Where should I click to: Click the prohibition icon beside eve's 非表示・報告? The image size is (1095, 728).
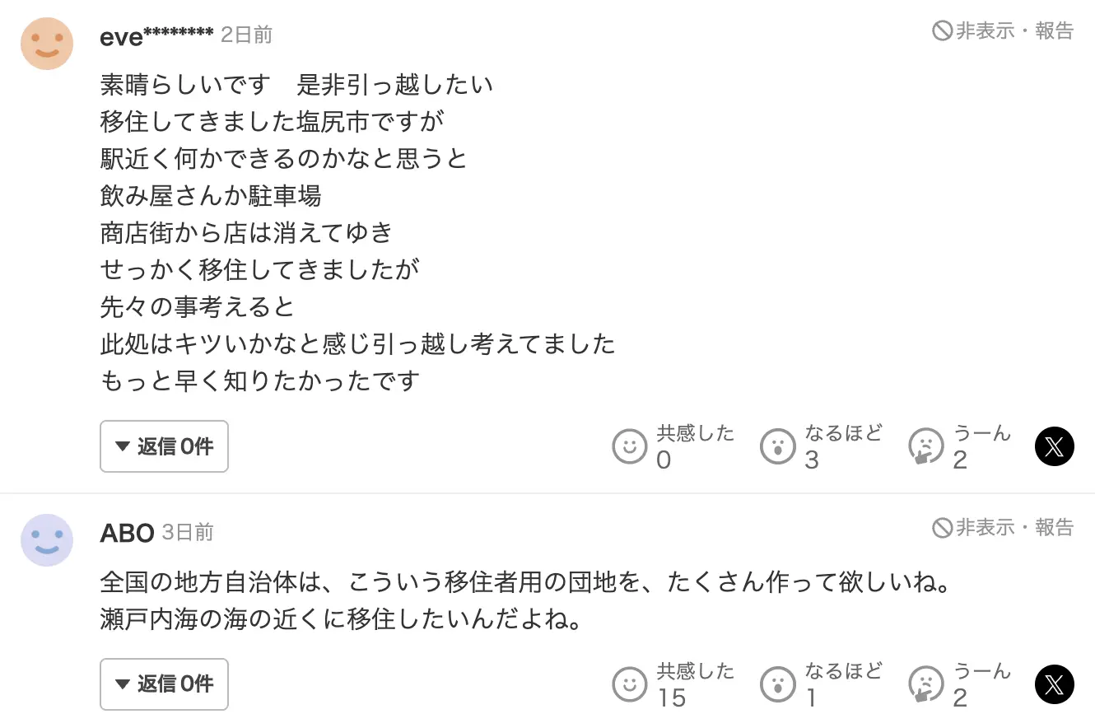(x=942, y=31)
